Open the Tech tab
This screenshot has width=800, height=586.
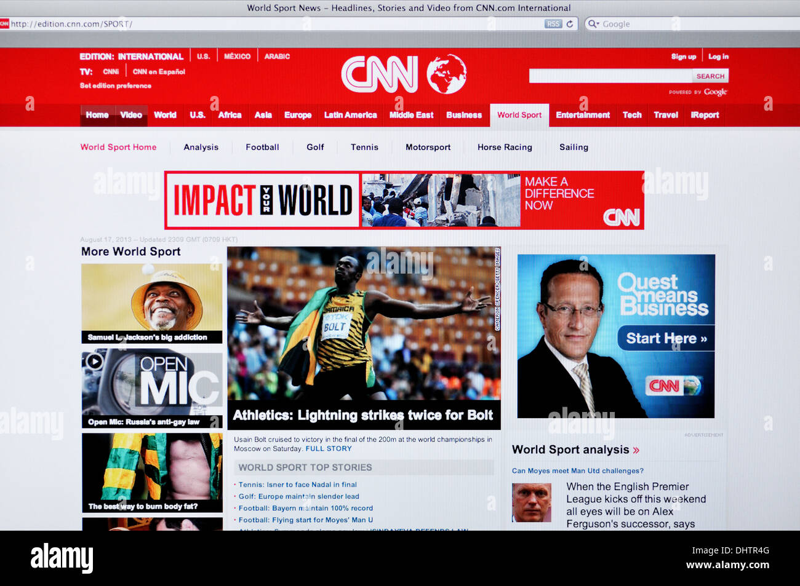pyautogui.click(x=632, y=115)
